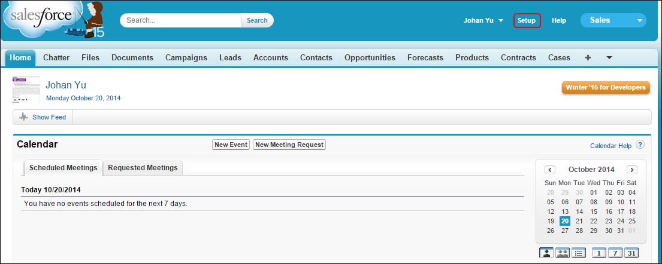Expand the hidden tabs overflow arrow
Viewport: 662px width, 264px height.
[x=609, y=58]
